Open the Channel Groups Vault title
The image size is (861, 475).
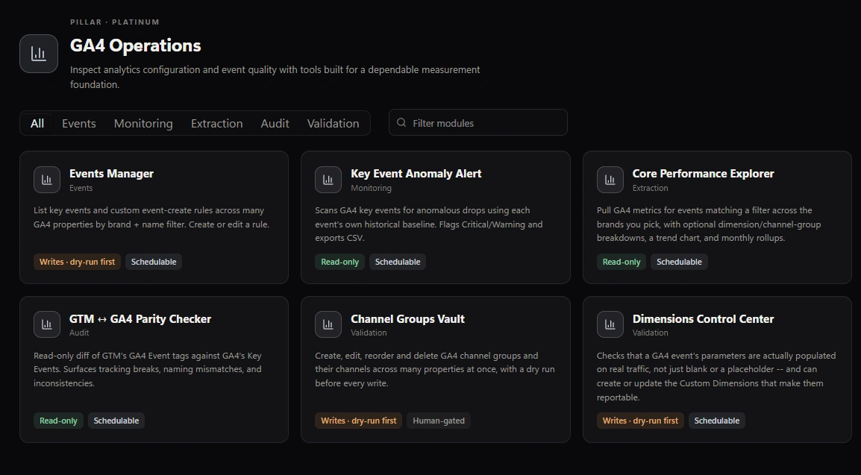tap(407, 319)
